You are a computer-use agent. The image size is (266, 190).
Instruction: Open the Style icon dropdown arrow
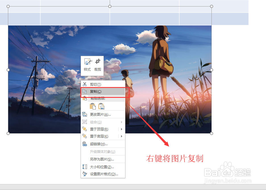[92, 61]
